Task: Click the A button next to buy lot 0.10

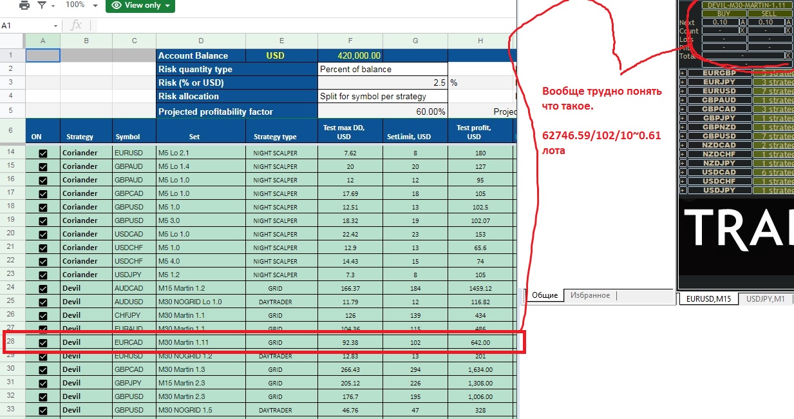Action: (x=743, y=22)
